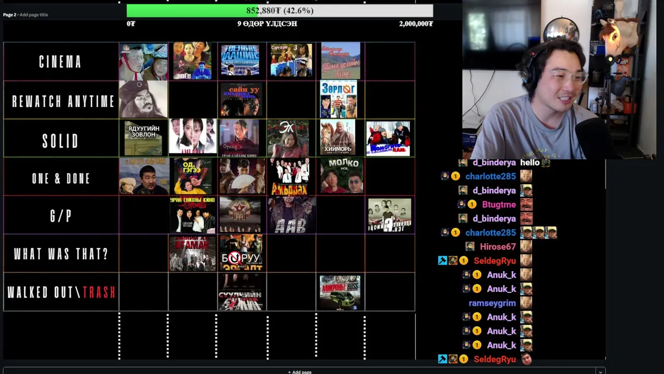Screen dimensions: 664x374
Task: Select the webcam feed of the streamer
Action: [559, 79]
